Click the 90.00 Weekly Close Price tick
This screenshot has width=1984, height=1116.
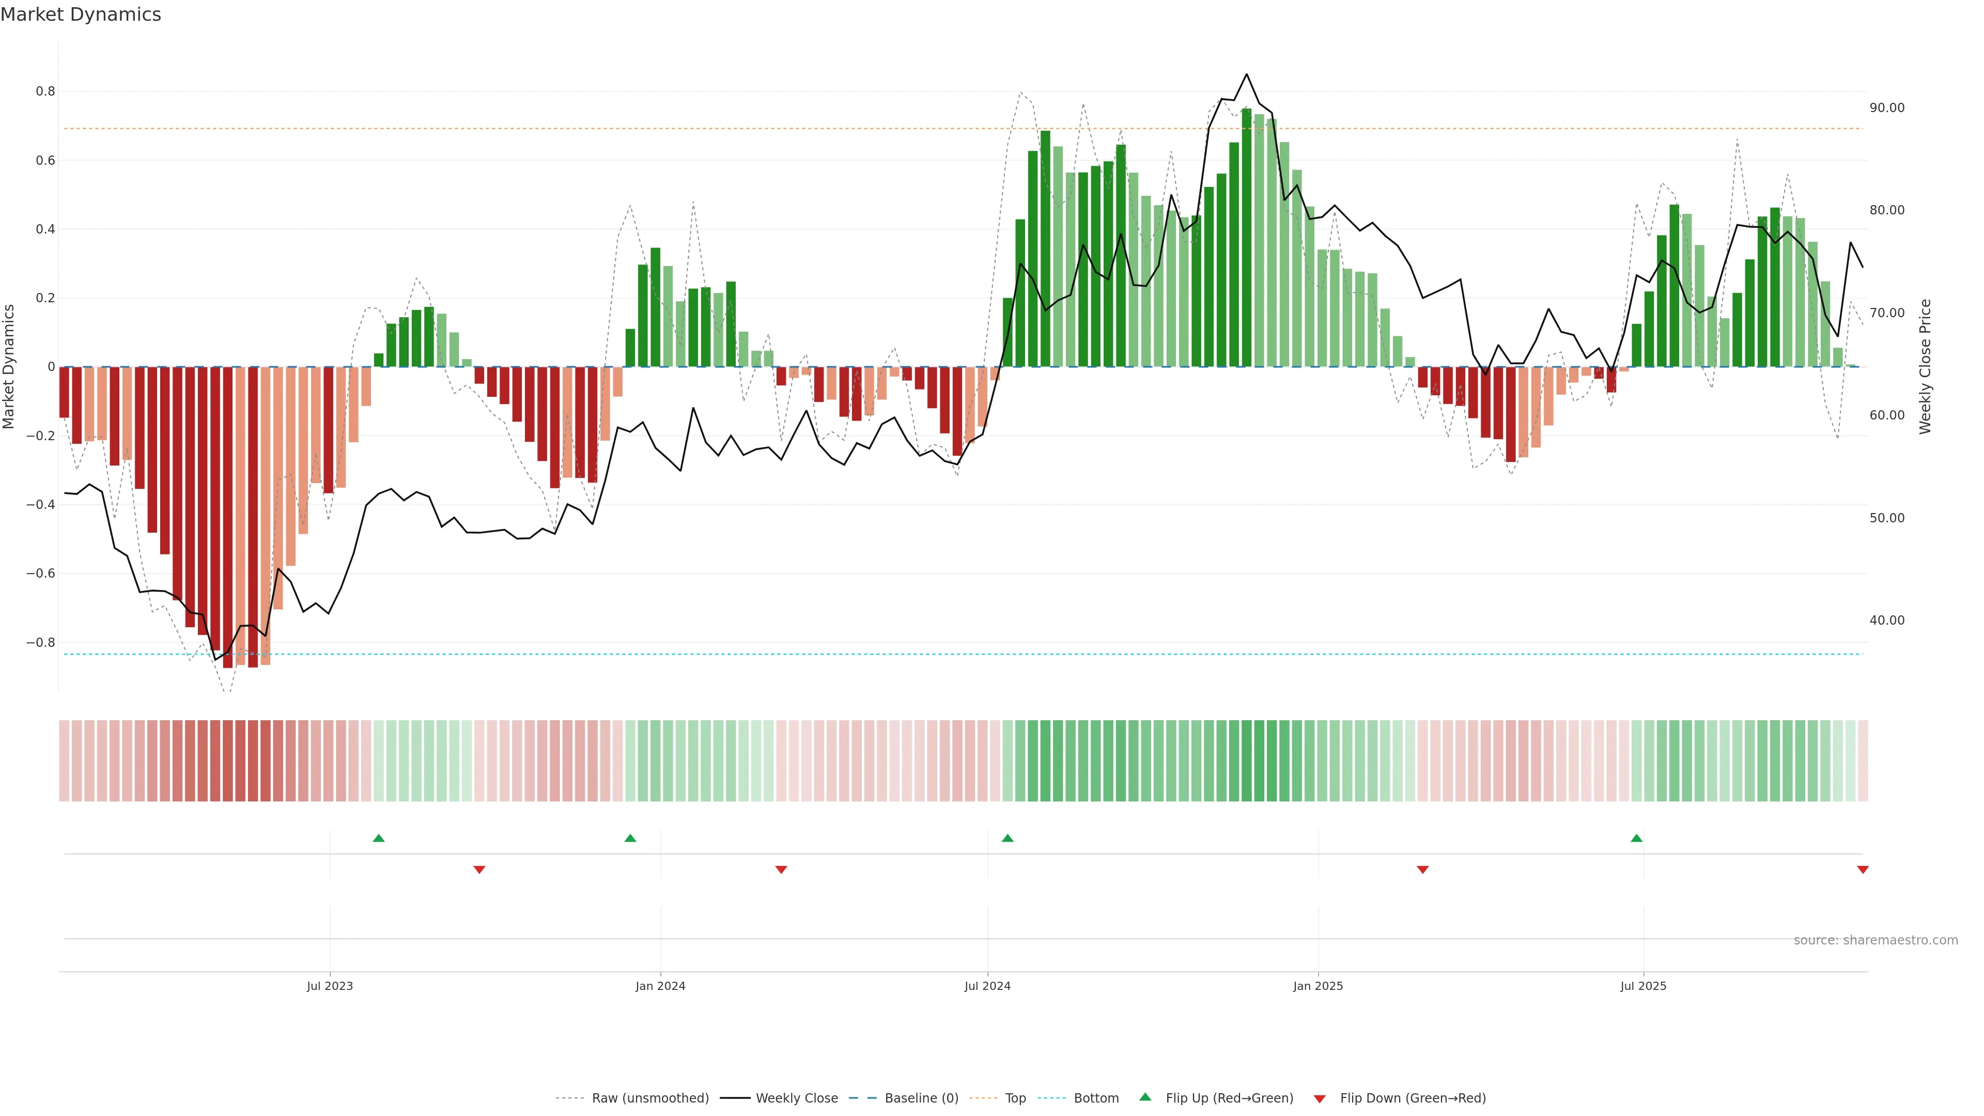(x=1886, y=108)
